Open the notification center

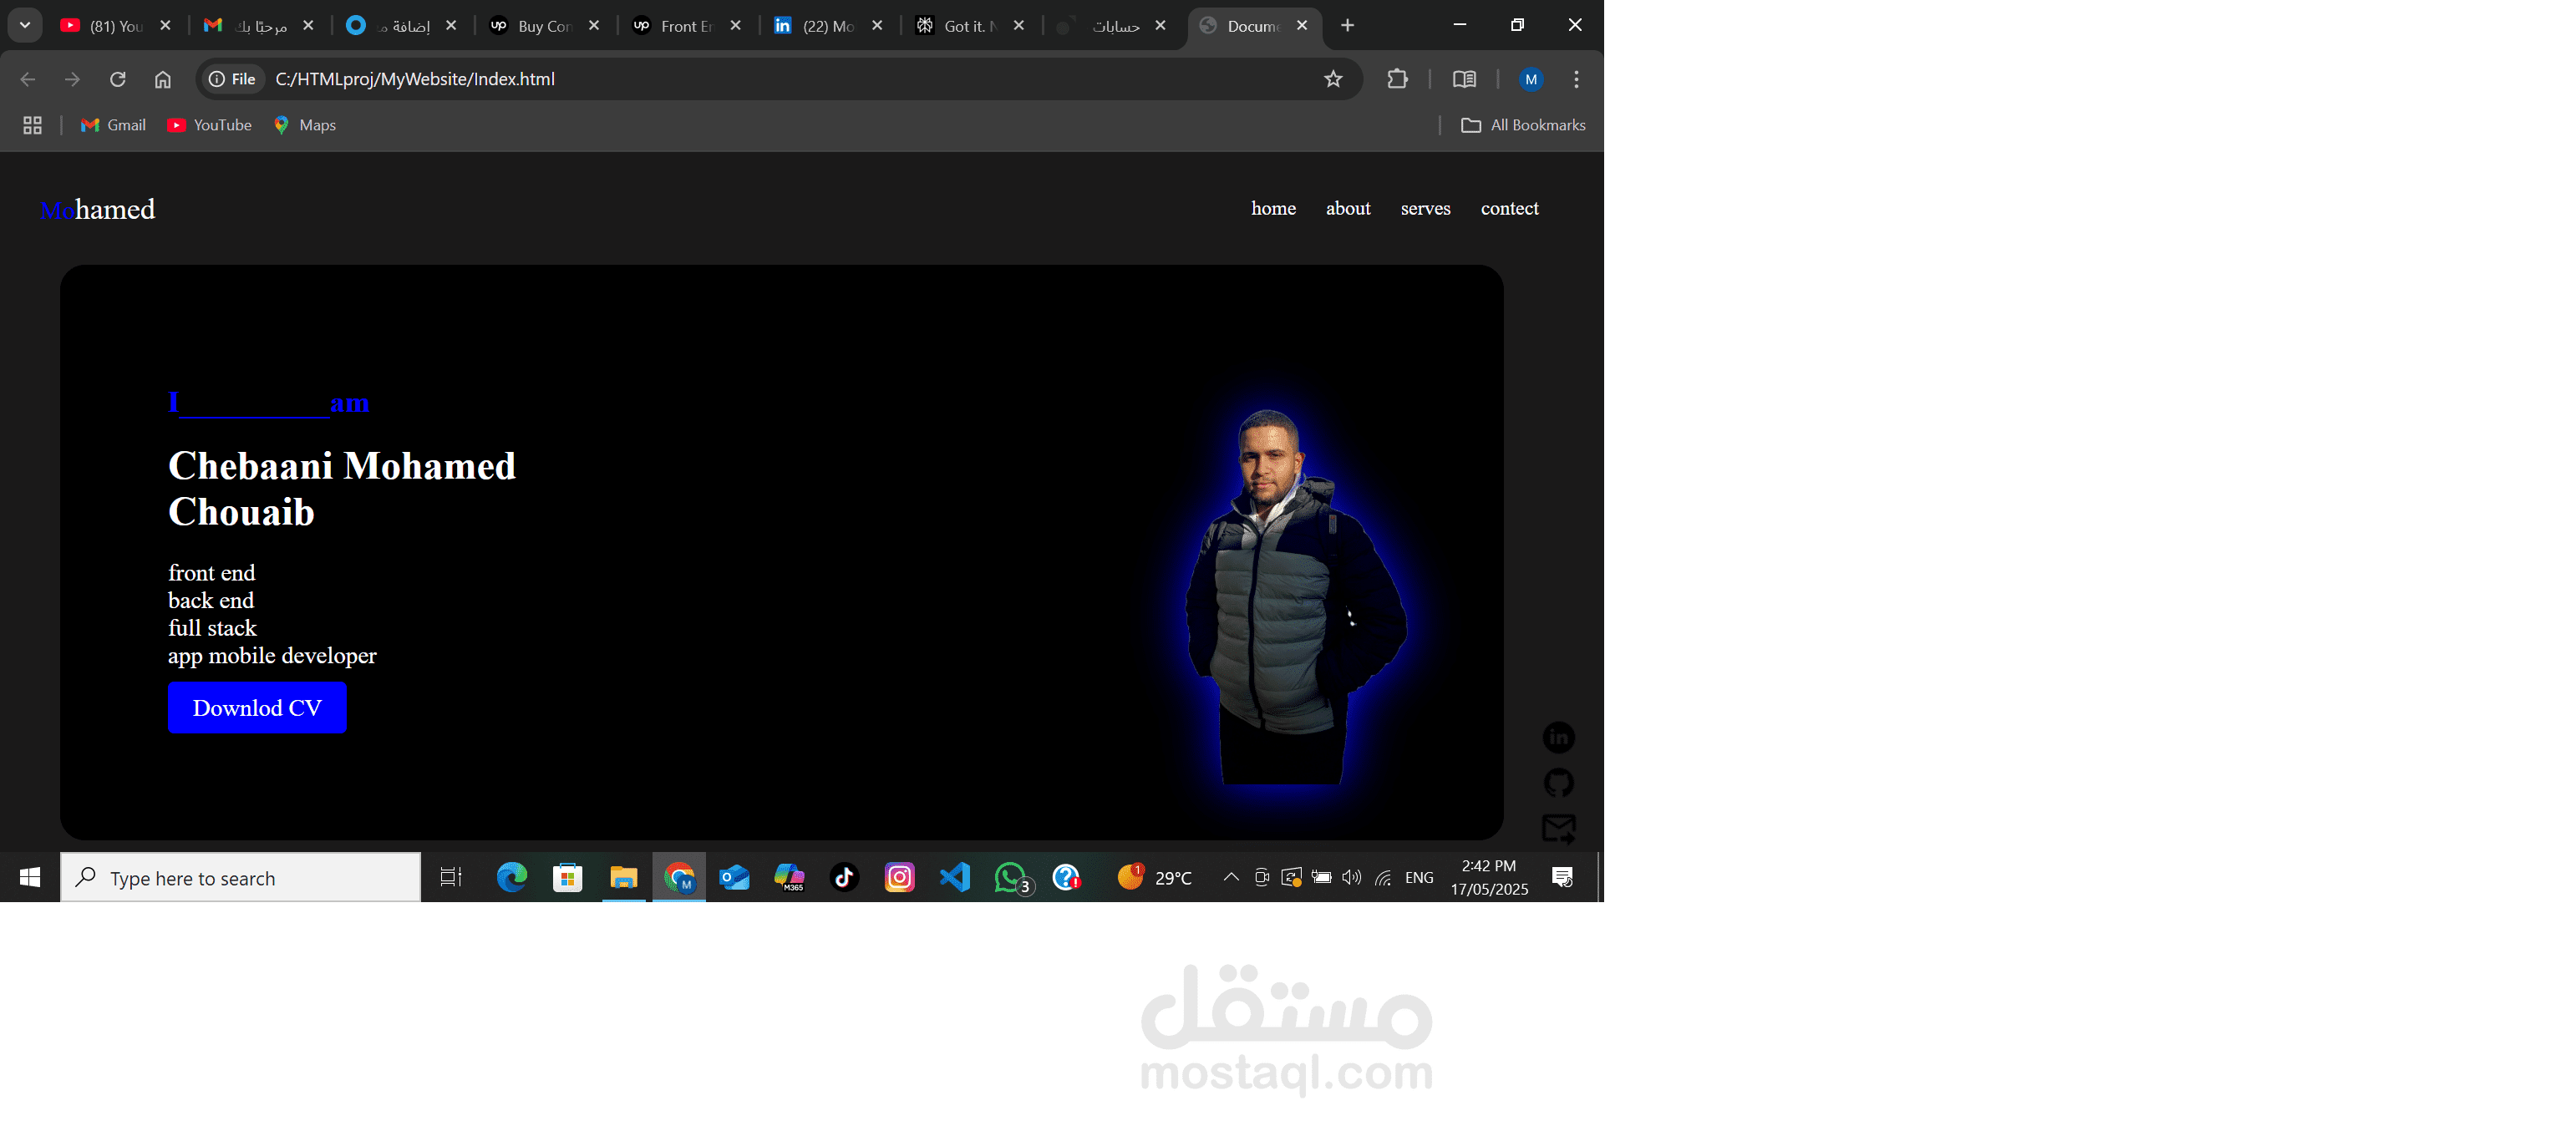coord(1562,877)
